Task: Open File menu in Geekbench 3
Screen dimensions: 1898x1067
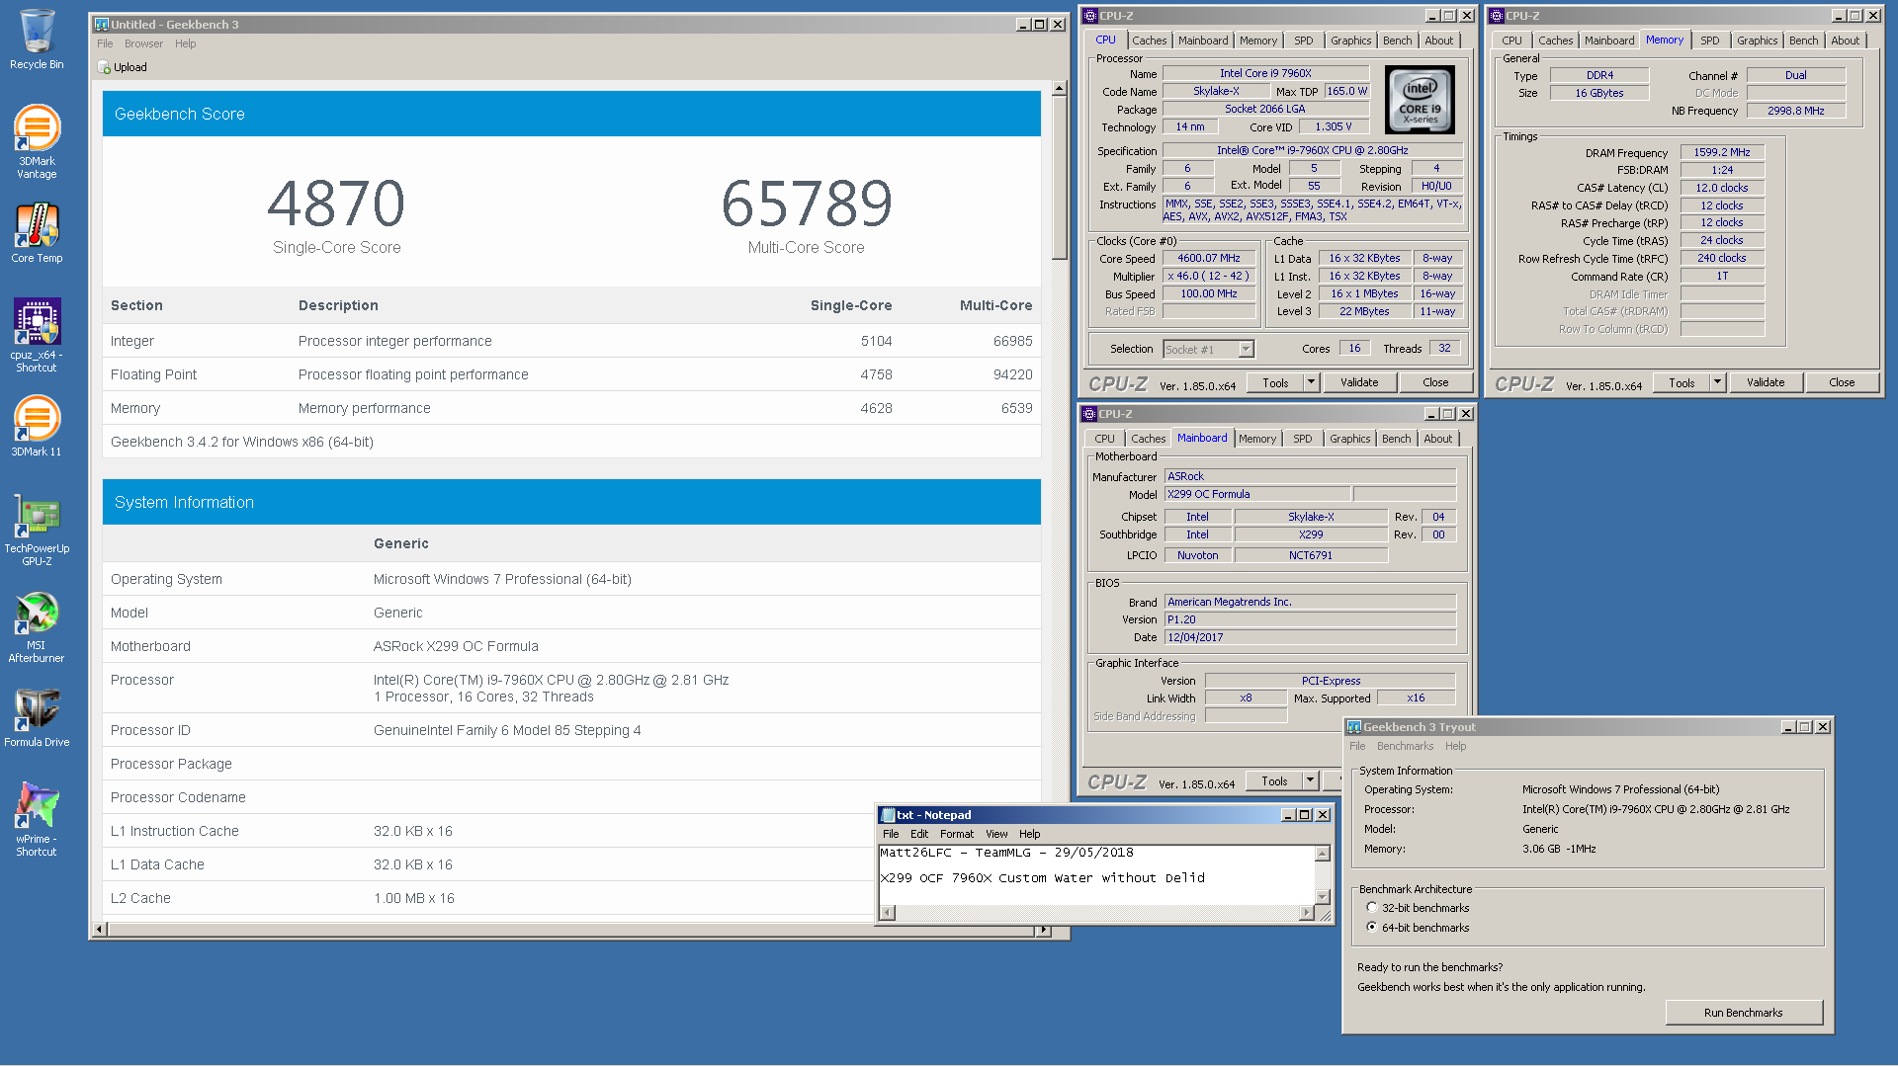Action: click(x=105, y=43)
